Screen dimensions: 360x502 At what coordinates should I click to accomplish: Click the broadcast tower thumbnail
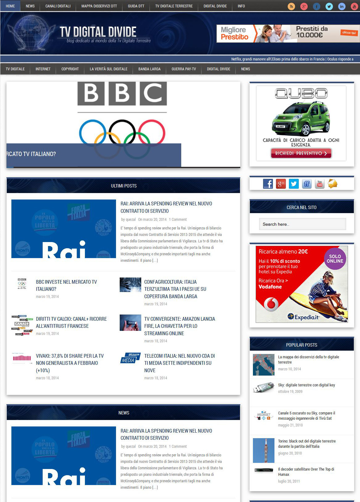(264, 451)
